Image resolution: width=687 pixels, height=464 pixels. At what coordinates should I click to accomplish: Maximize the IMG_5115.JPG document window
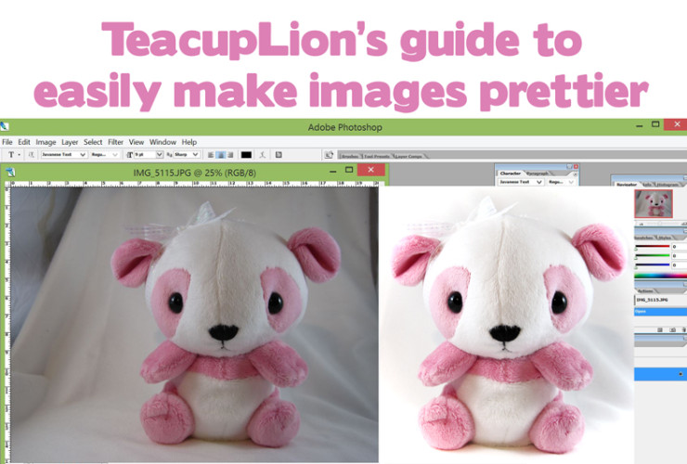349,170
